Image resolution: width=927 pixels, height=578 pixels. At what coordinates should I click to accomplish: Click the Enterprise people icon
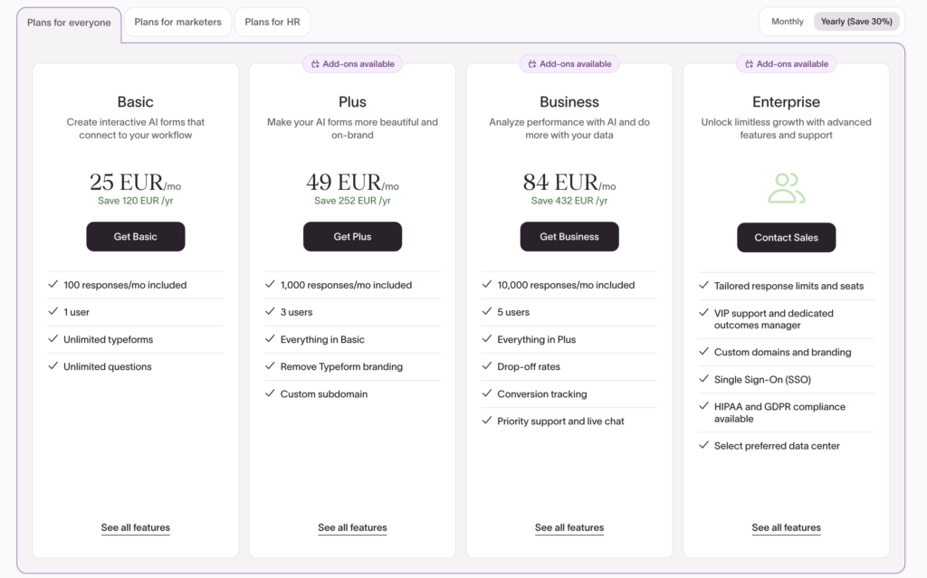click(786, 187)
